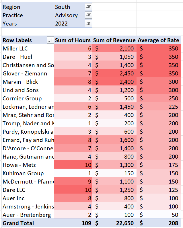The height and width of the screenshot is (228, 183).
Task: Click the 2022 years value cell
Action: [x=61, y=24]
